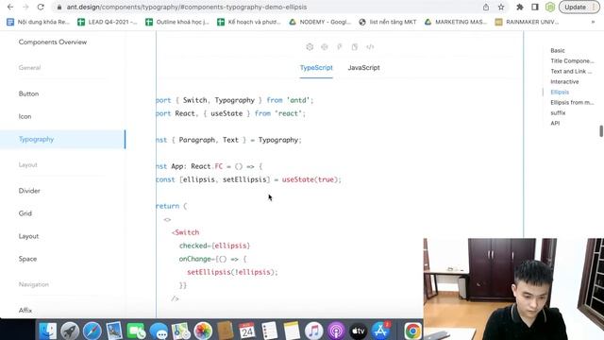The width and height of the screenshot is (604, 340).
Task: Jump to Text and Link anchor
Action: (571, 72)
